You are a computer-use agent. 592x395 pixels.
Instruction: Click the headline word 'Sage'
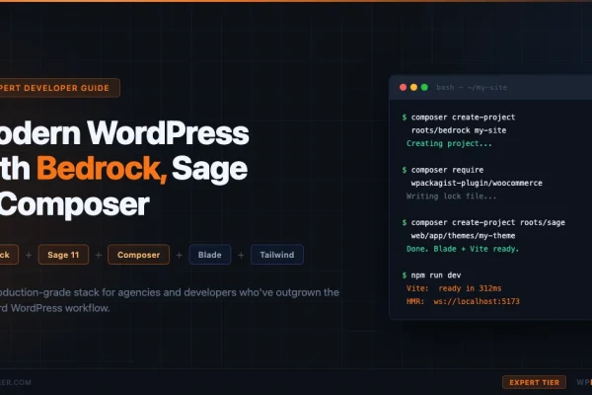209,170
